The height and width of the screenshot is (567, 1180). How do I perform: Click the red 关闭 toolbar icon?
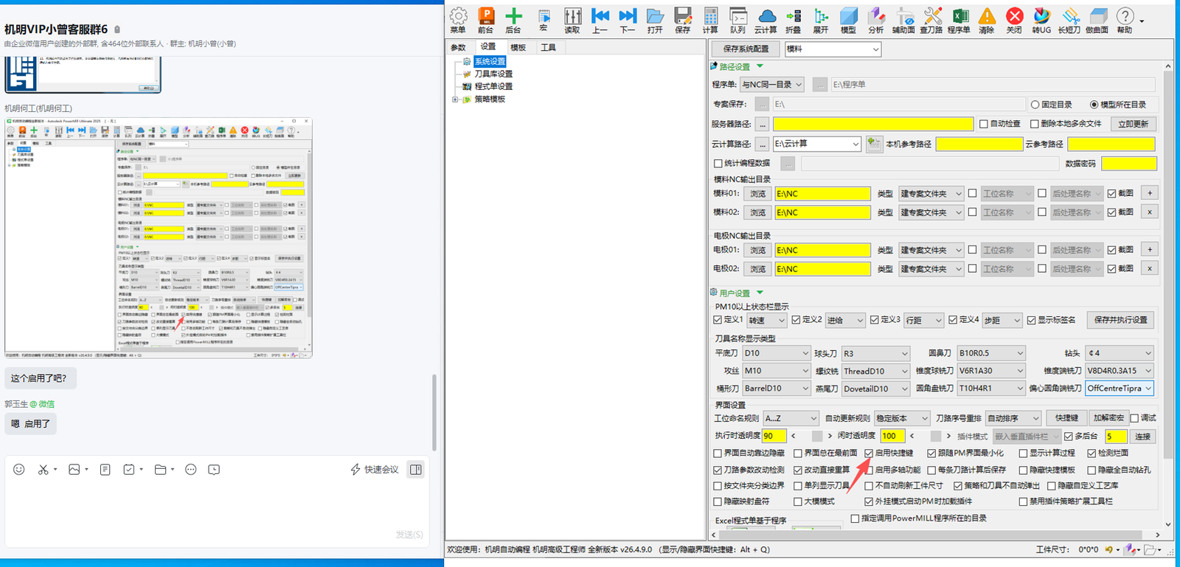point(1015,20)
